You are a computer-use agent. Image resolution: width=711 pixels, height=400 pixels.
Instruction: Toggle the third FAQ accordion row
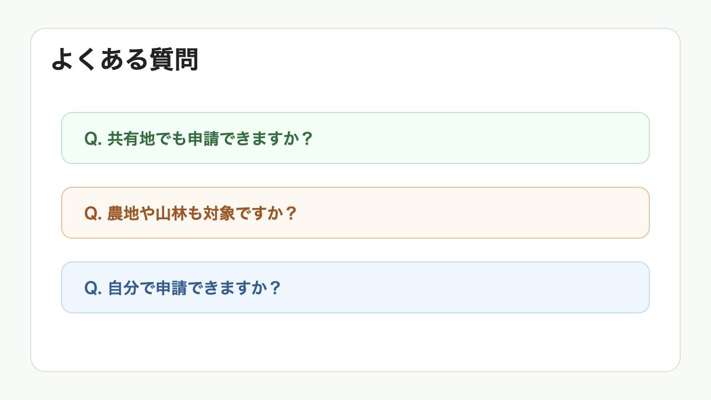pyautogui.click(x=355, y=287)
